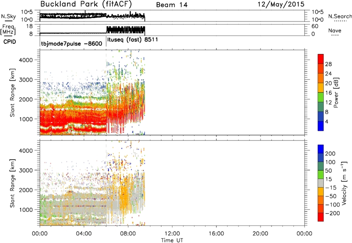Select the "Freq. [MHz]" axis label
This screenshot has width=352, height=243.
coord(8,30)
